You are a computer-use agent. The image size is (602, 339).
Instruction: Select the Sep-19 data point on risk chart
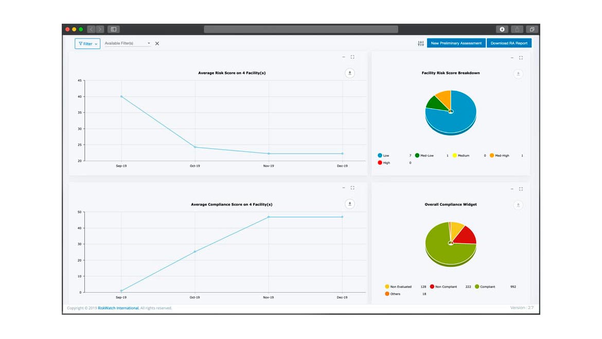coord(121,96)
